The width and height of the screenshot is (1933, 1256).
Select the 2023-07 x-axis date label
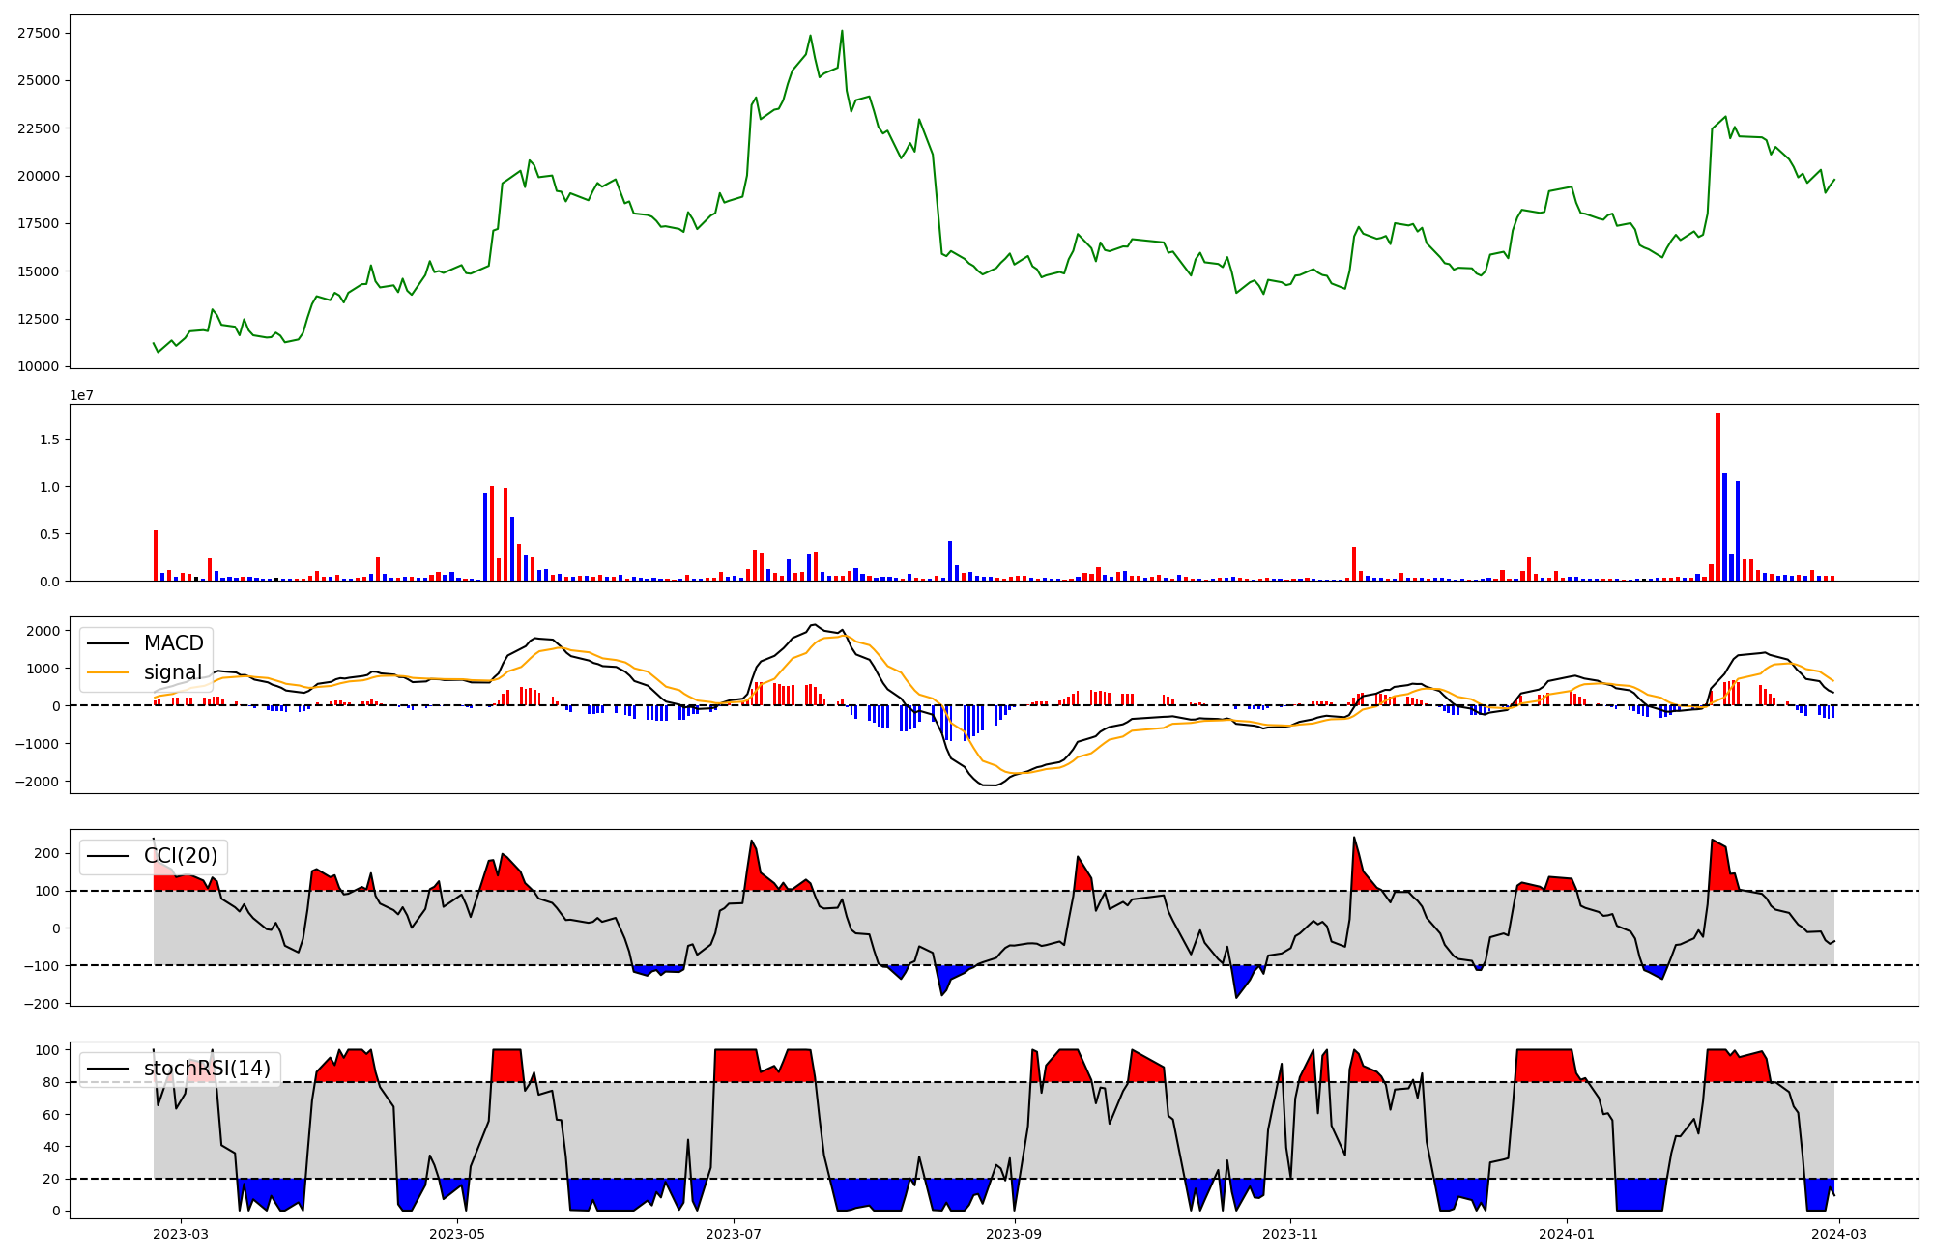pos(734,1234)
